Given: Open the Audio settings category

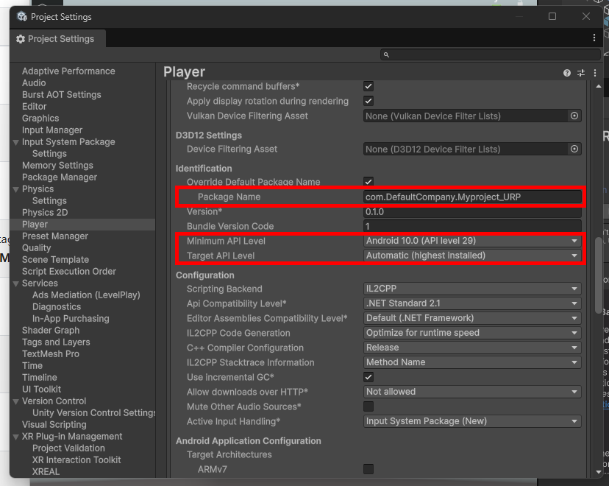Looking at the screenshot, I should [34, 82].
